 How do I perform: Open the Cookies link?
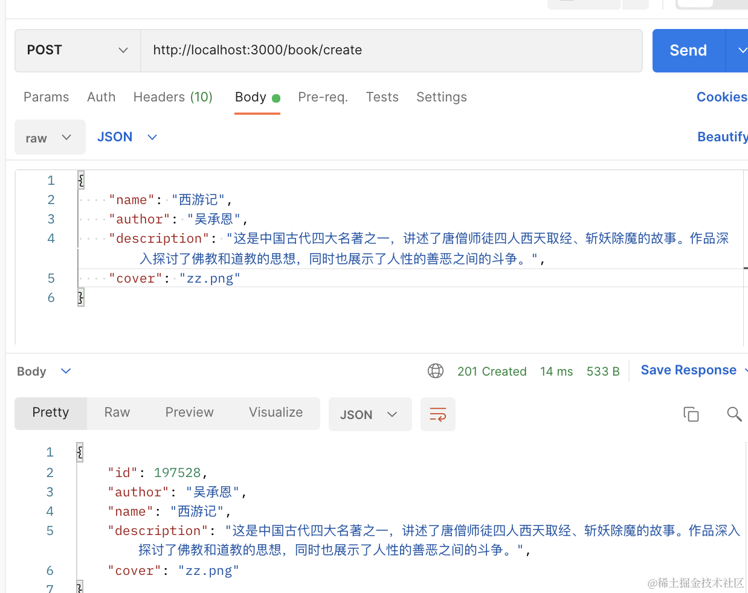721,97
